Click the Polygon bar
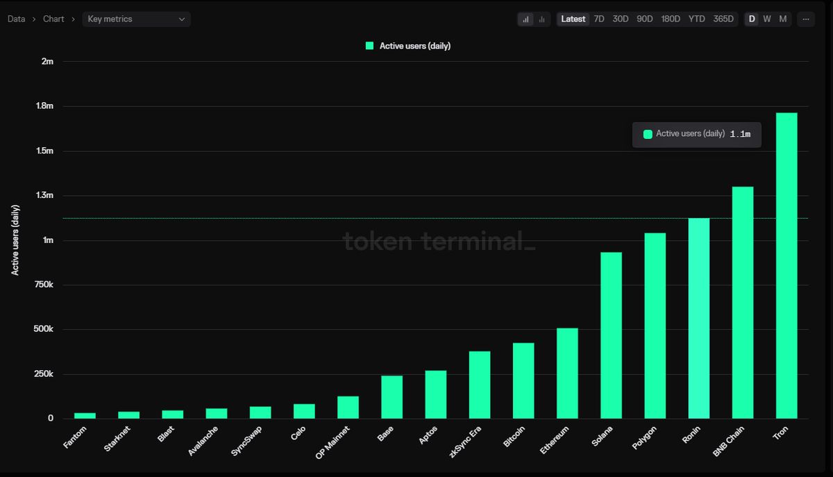The width and height of the screenshot is (833, 477). [655, 326]
